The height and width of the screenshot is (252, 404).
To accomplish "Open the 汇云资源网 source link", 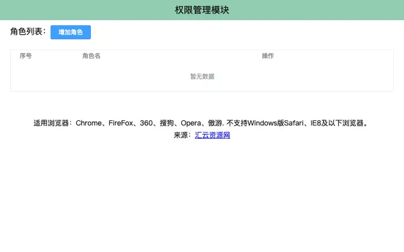I will 213,135.
